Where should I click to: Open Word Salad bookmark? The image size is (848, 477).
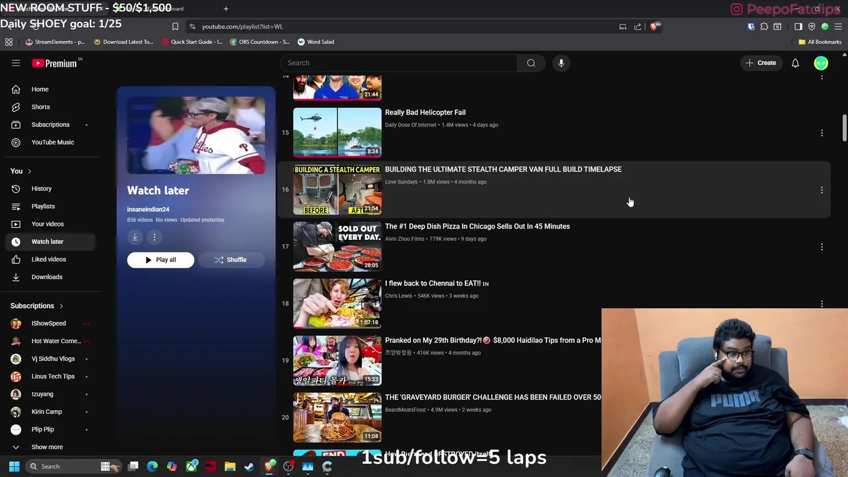316,42
